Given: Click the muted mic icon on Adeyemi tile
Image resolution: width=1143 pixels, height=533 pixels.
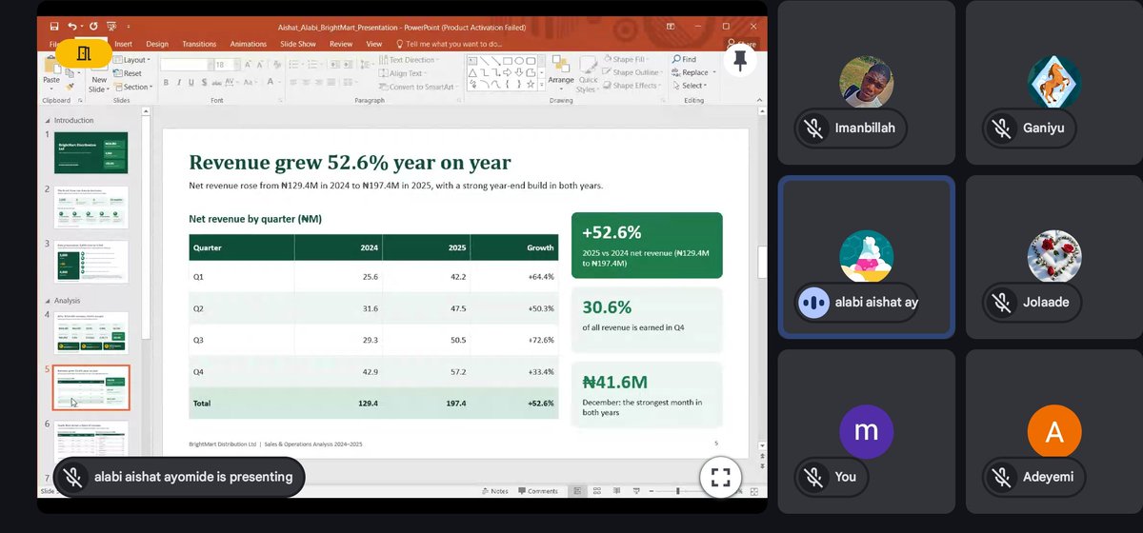Looking at the screenshot, I should (1000, 476).
